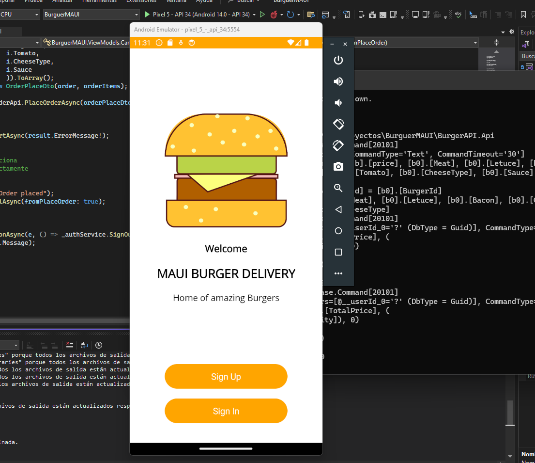Start without debugging (outlined play icon)

coord(262,15)
